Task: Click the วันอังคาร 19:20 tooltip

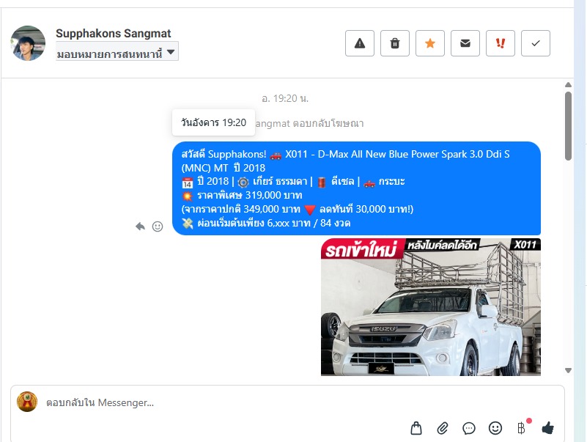Action: 213,122
